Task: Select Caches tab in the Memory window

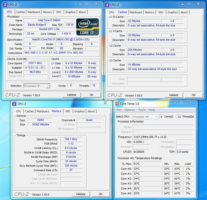Action: tap(29, 111)
